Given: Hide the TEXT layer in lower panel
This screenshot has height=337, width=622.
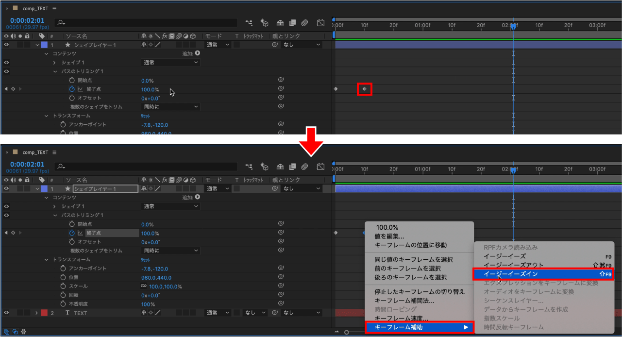Looking at the screenshot, I should tap(6, 313).
